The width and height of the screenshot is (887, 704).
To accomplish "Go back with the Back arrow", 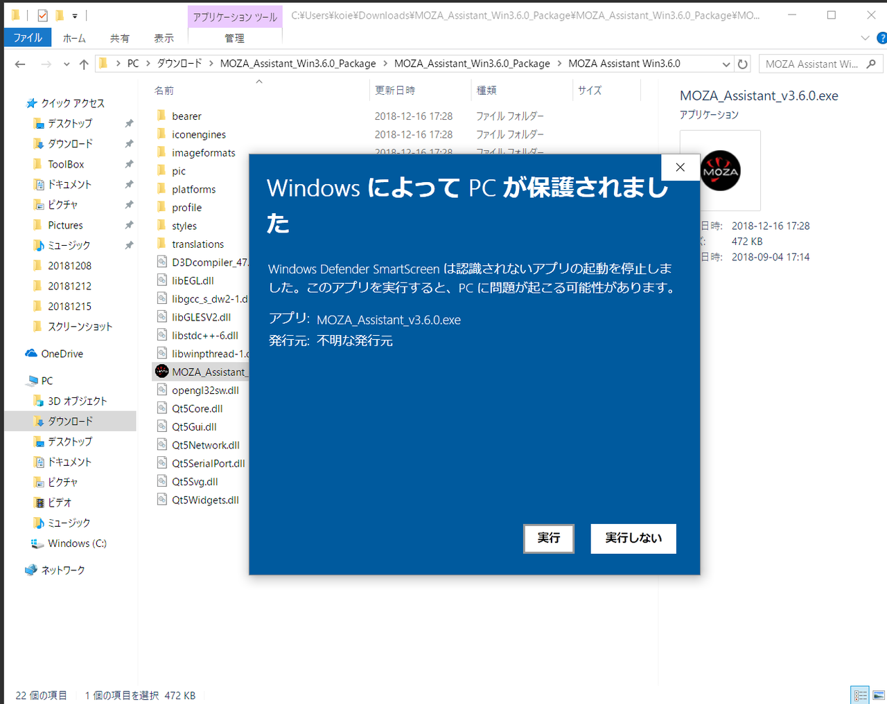I will pyautogui.click(x=20, y=64).
